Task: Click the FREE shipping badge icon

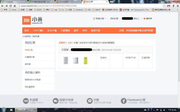Action: (x=26, y=101)
